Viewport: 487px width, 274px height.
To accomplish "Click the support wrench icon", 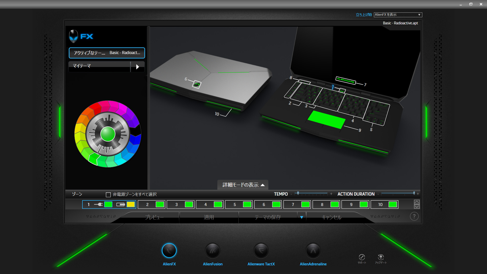I will coord(362,257).
